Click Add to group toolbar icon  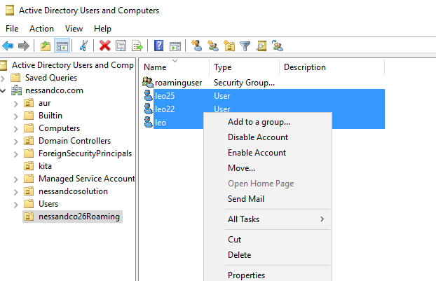pos(277,46)
